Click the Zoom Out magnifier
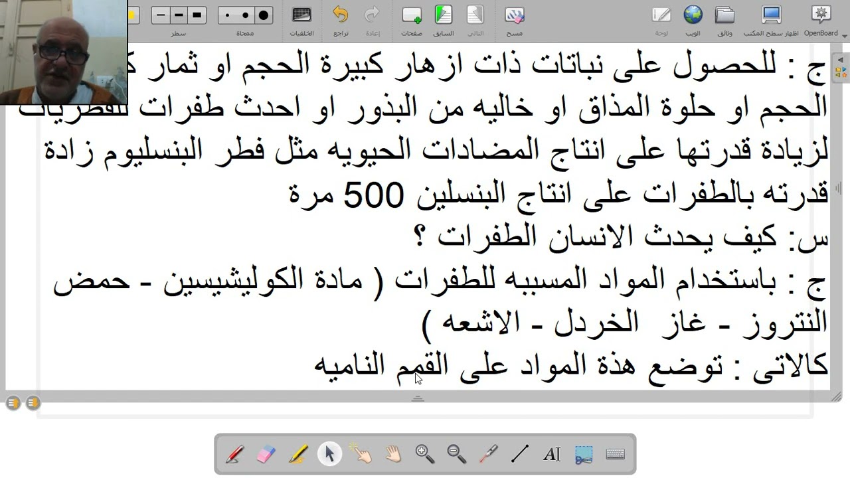The width and height of the screenshot is (850, 478). [457, 454]
